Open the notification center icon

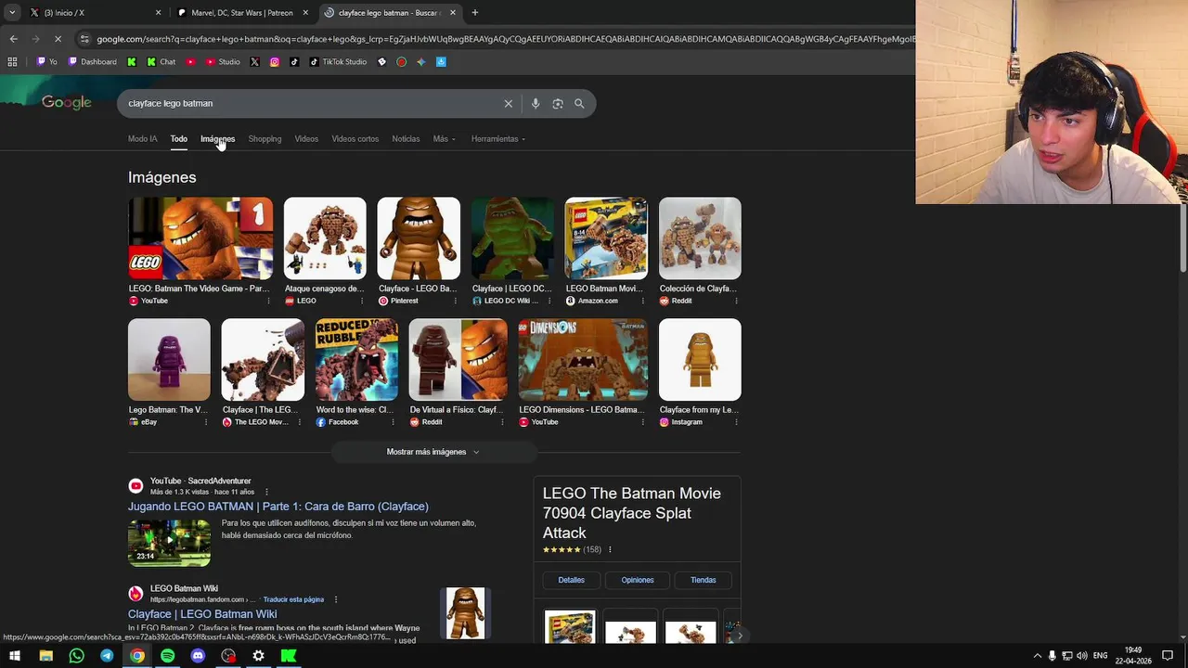click(1168, 656)
